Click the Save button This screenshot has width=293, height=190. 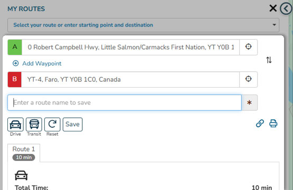pyautogui.click(x=72, y=125)
